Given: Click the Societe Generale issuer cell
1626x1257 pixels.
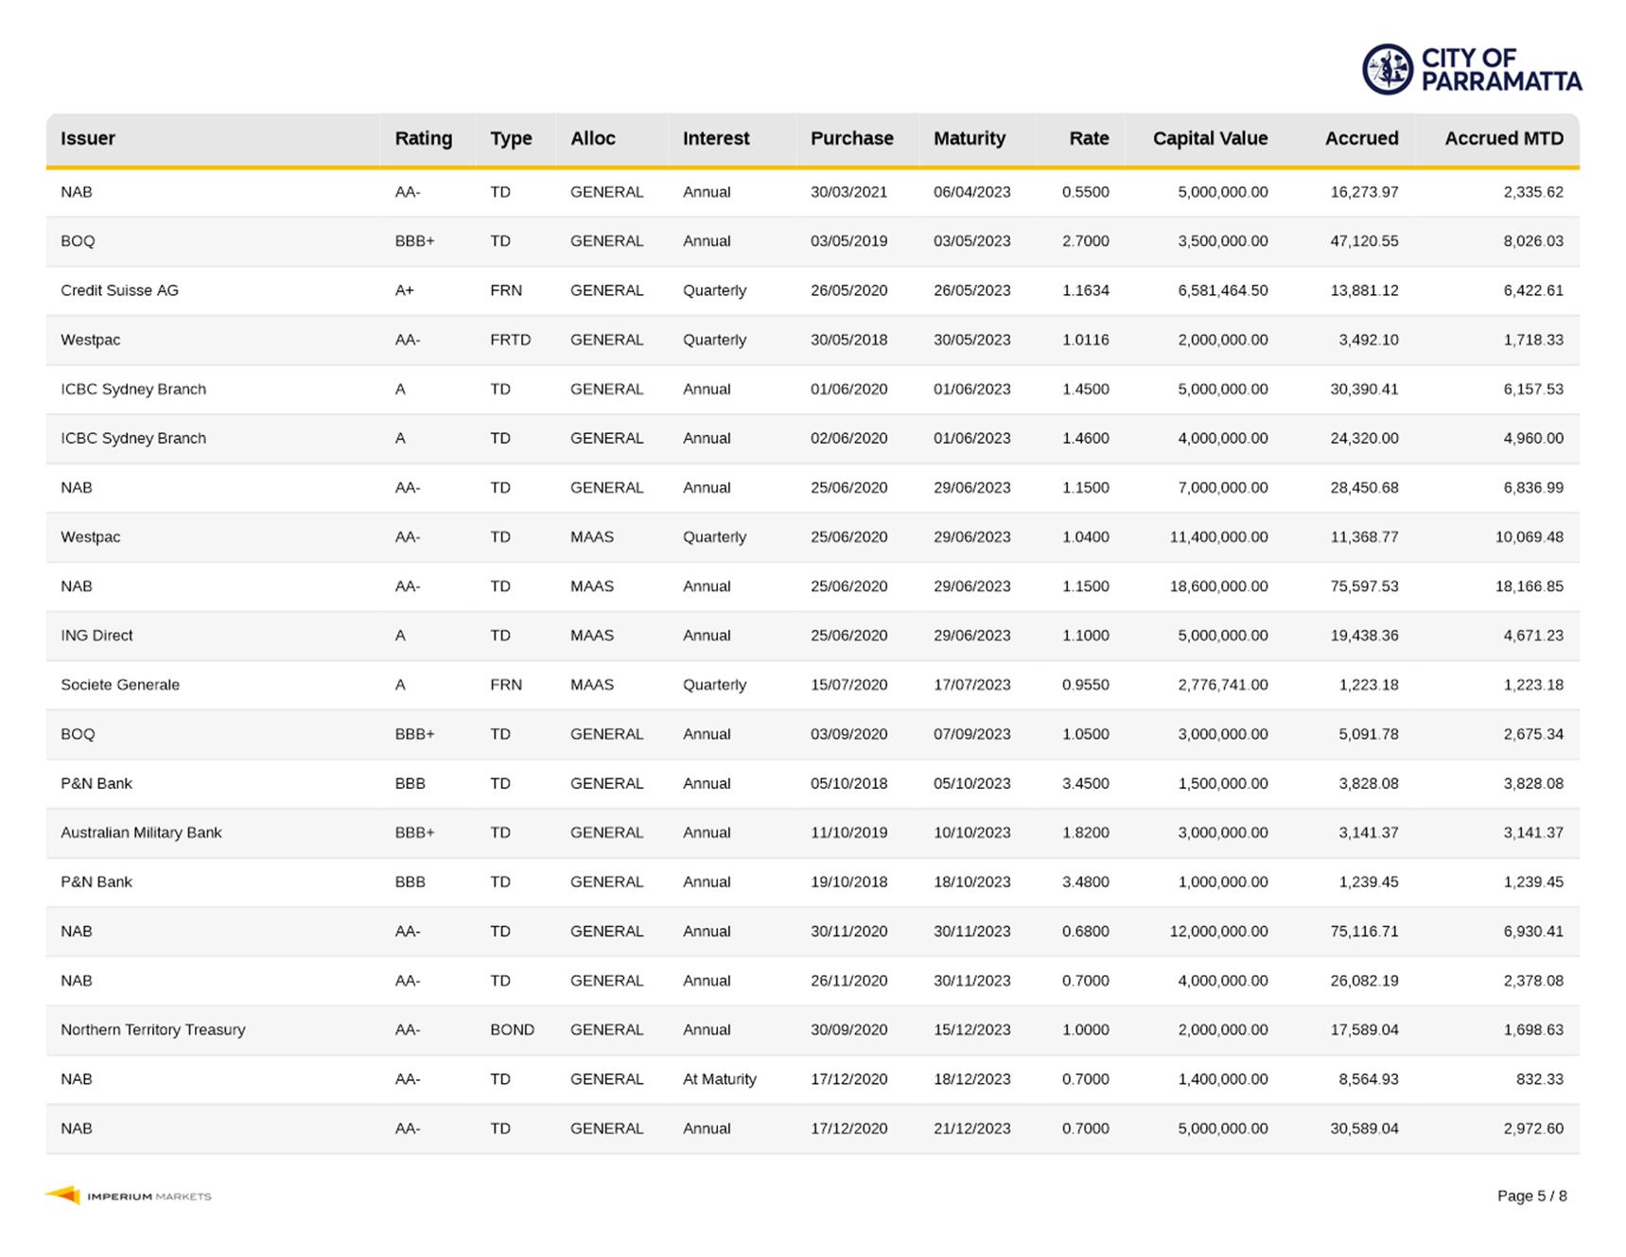Looking at the screenshot, I should coord(120,685).
